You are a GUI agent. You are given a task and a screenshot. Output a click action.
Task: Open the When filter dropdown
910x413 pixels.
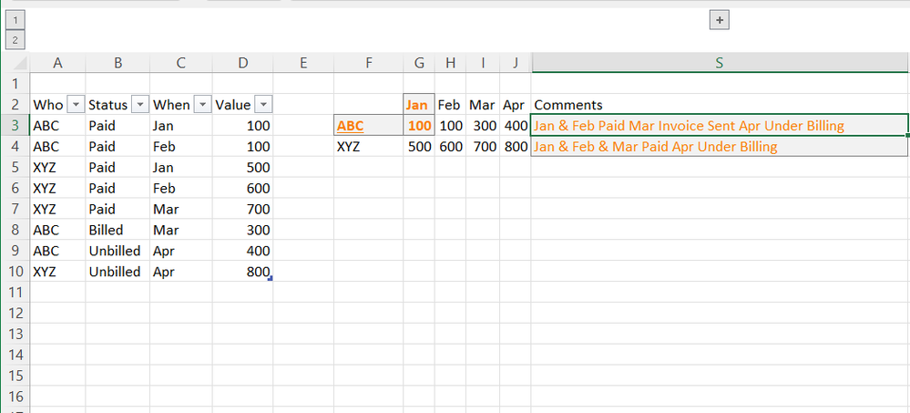tap(202, 105)
